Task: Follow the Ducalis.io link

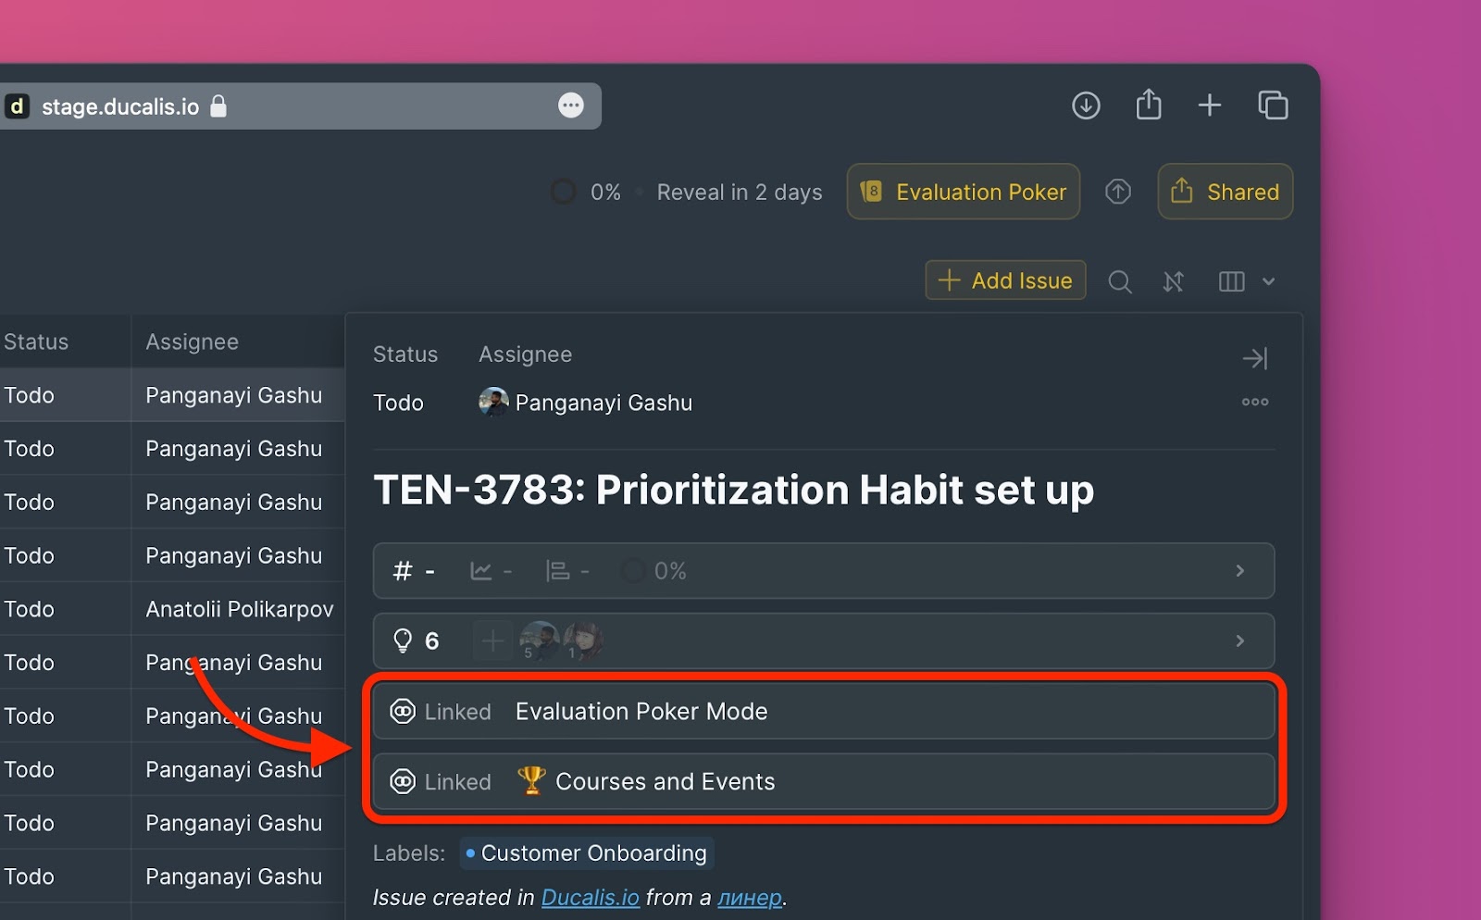Action: (x=590, y=898)
